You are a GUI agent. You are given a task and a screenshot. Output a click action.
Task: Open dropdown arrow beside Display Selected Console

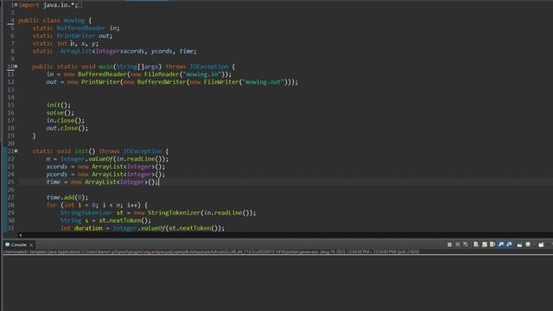[x=534, y=244]
